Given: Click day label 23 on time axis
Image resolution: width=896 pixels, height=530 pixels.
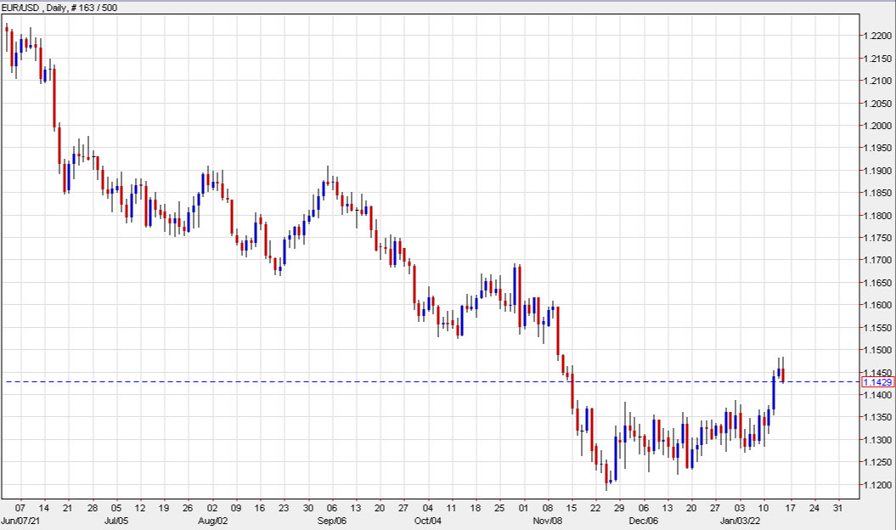Looking at the screenshot, I should tap(284, 508).
